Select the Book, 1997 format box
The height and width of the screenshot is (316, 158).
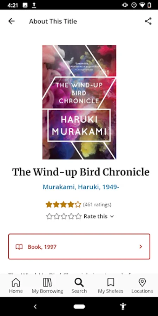pyautogui.click(x=79, y=246)
